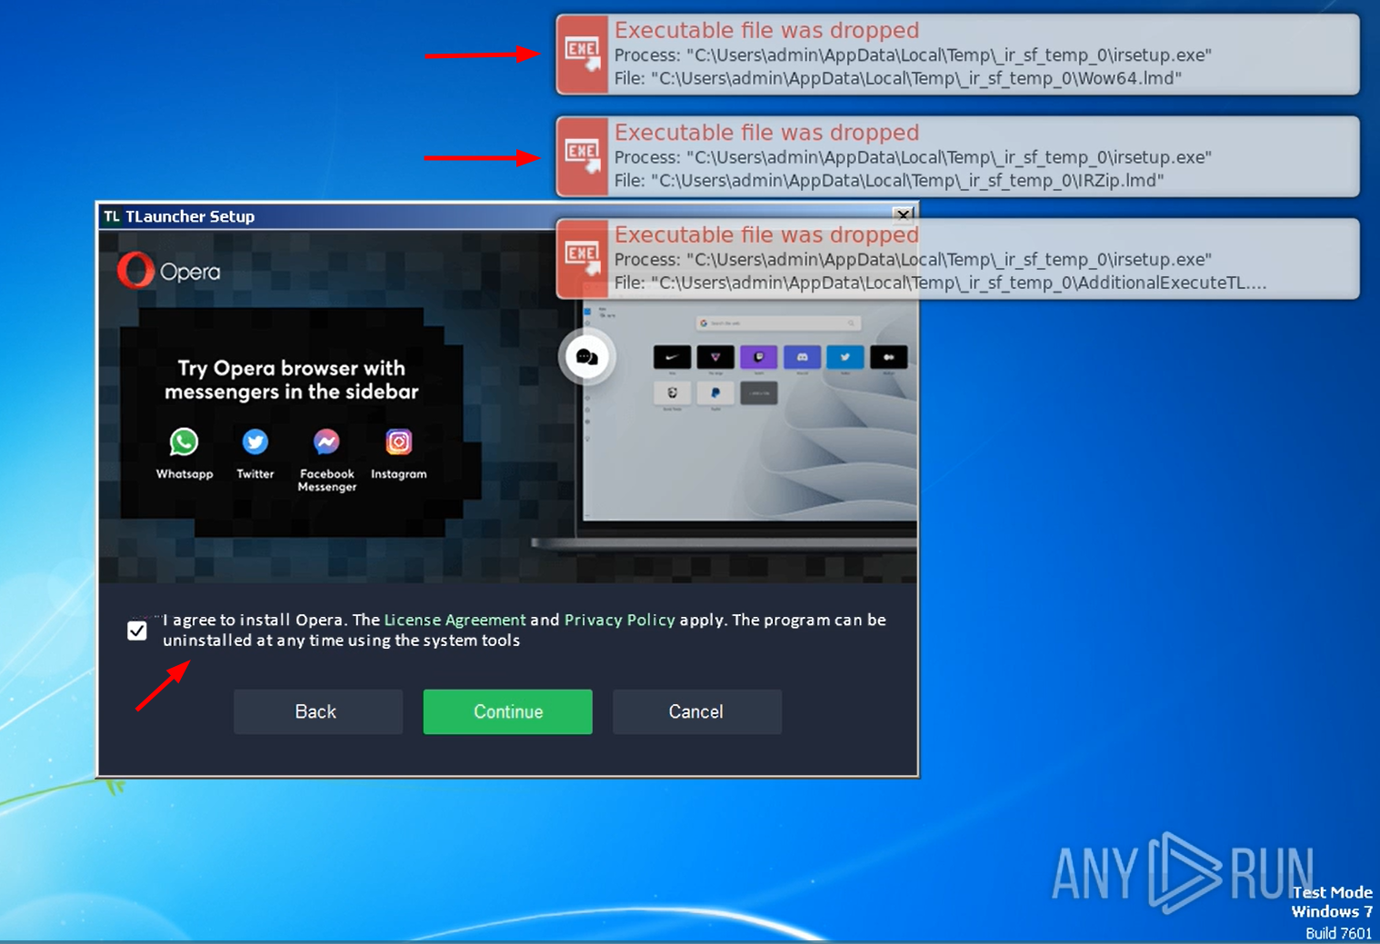Open the AdditionalExecuteTL dropped file notification
1380x944 pixels.
958,259
